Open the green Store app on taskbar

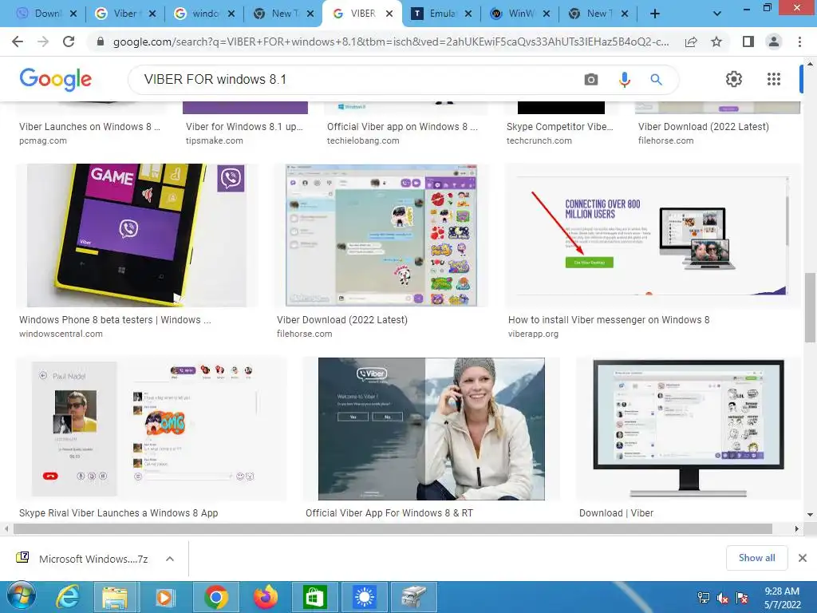tap(313, 597)
